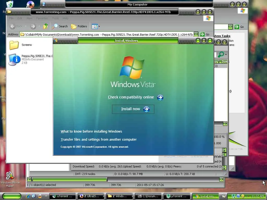Screen dimensions: 267x200
Task: Open Forward button history dropdown arrow
Action: [39, 26]
